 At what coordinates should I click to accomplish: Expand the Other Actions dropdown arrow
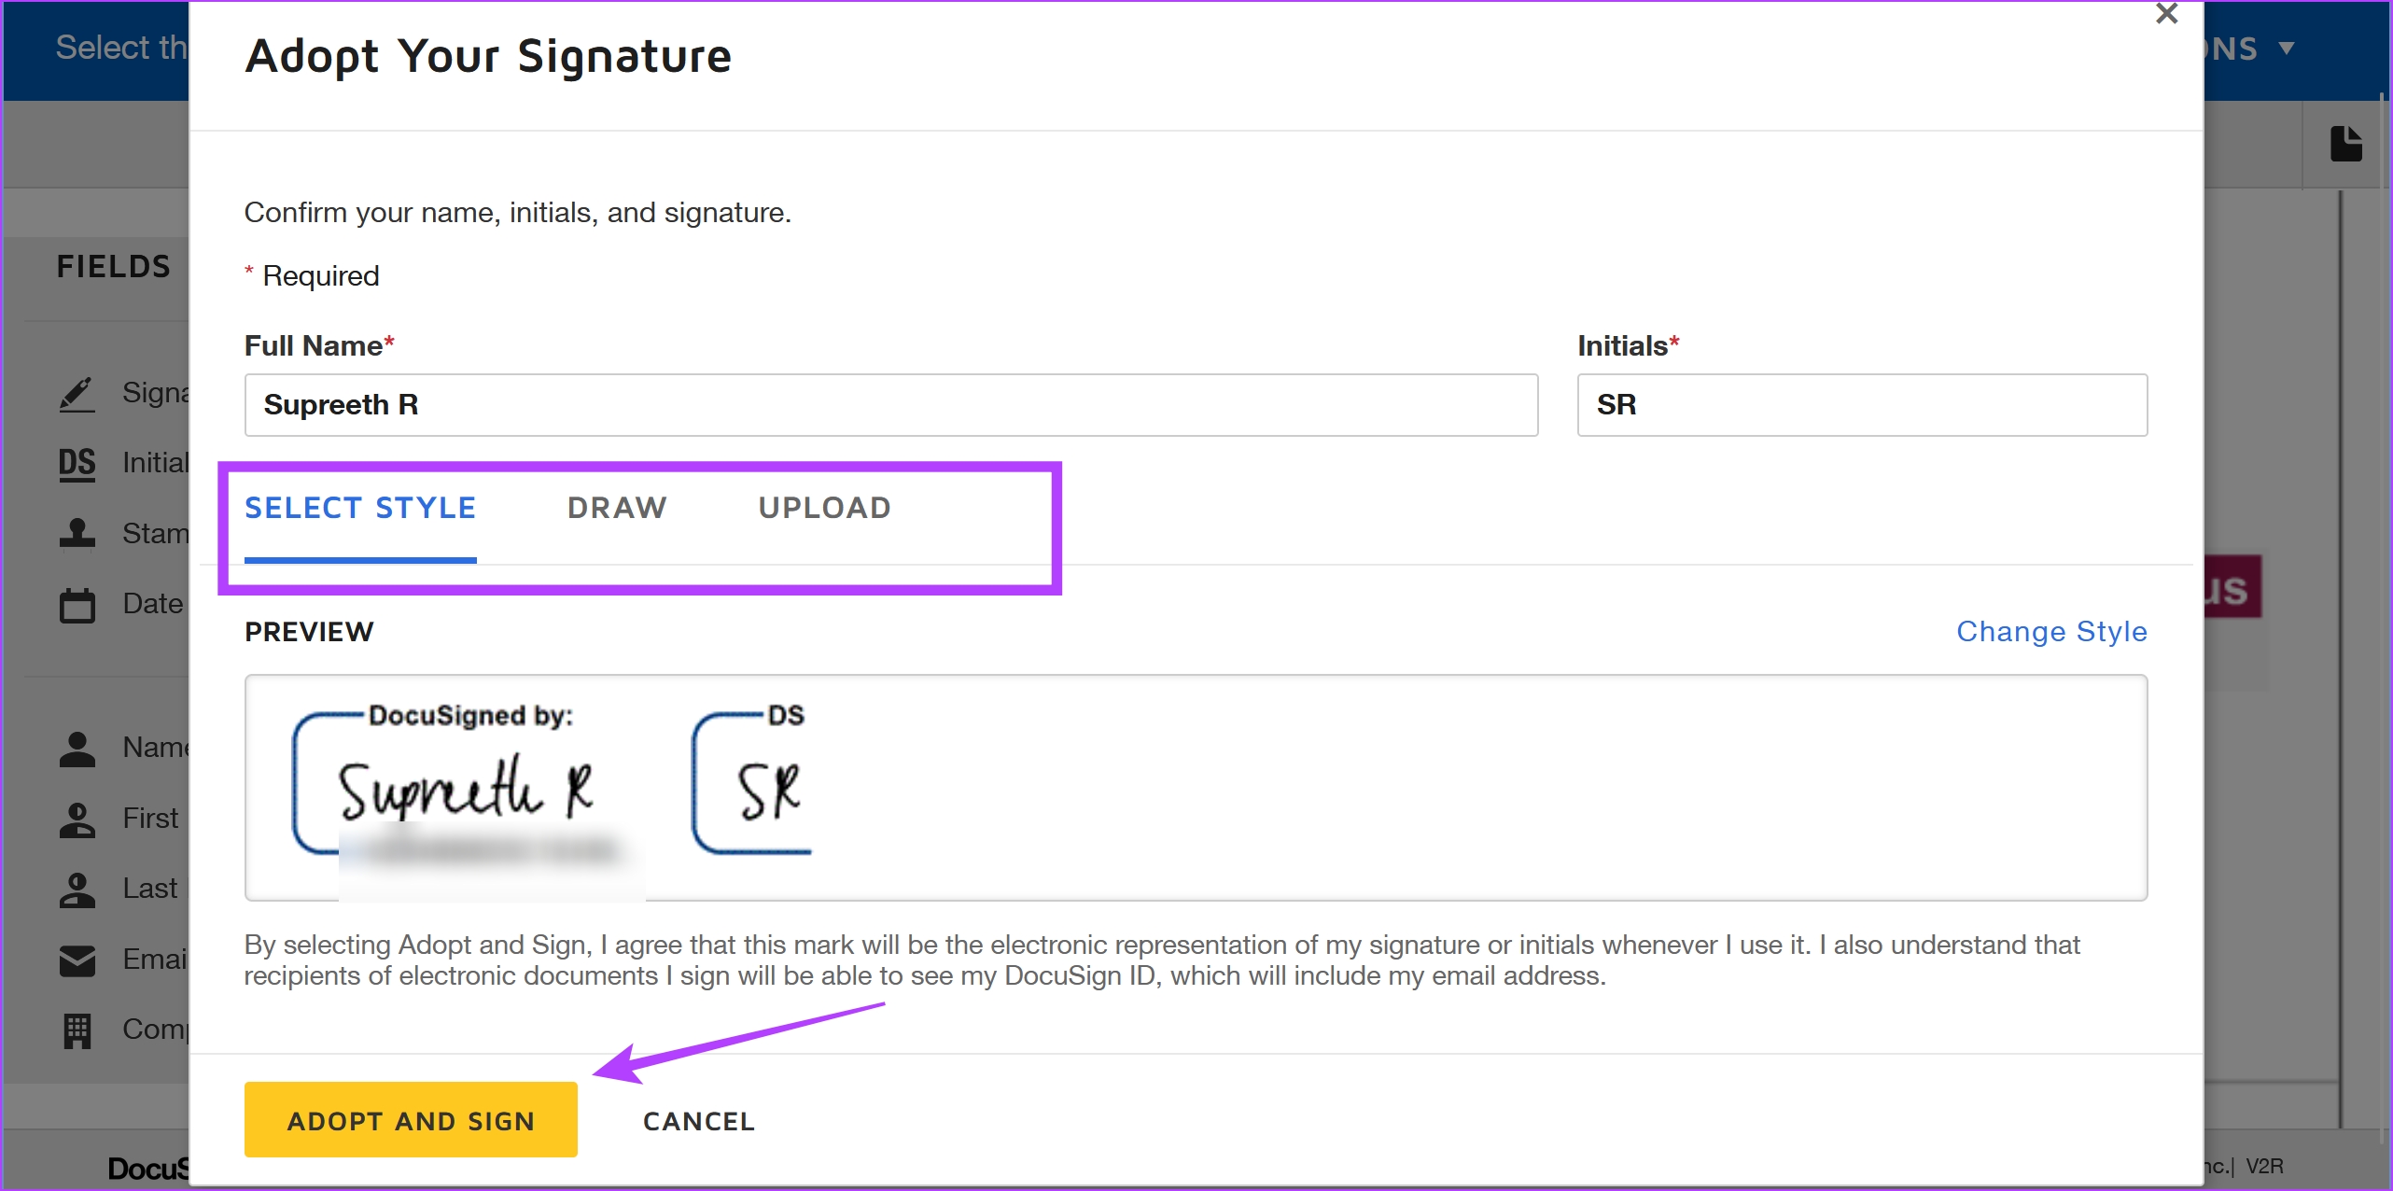pyautogui.click(x=2287, y=49)
